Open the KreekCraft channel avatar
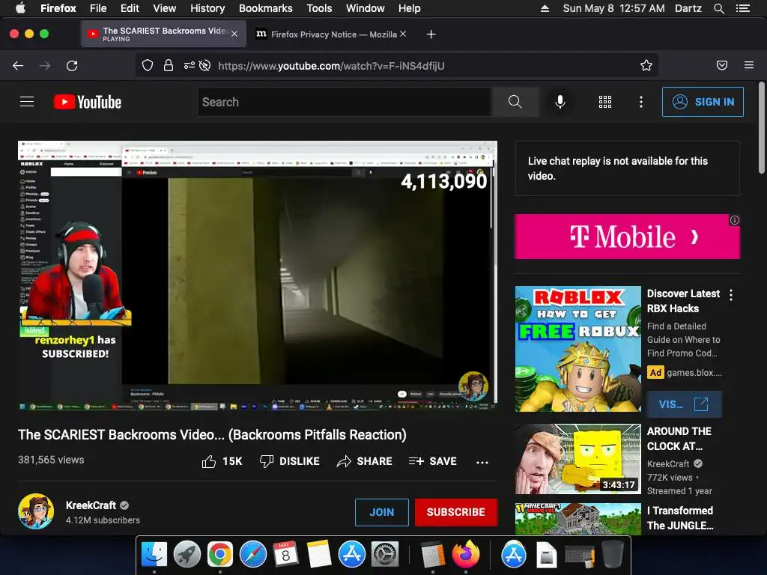The width and height of the screenshot is (767, 575). [x=36, y=511]
